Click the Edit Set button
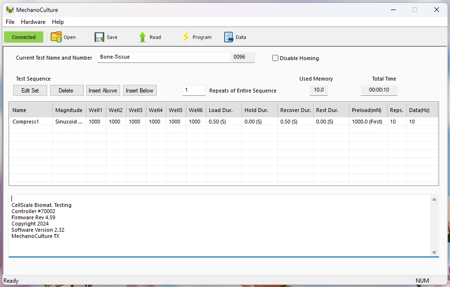Viewport: 450px width, 287px height. tap(30, 91)
